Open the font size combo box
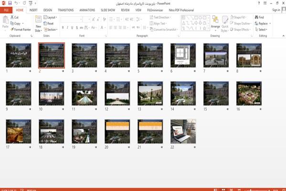The height and width of the screenshot is (191, 286). 86,19
